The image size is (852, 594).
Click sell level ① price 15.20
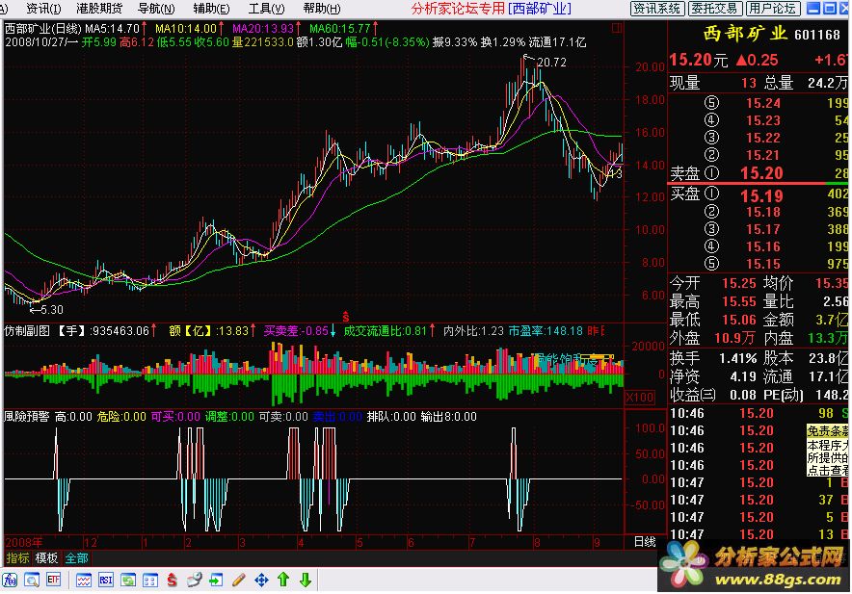(761, 173)
